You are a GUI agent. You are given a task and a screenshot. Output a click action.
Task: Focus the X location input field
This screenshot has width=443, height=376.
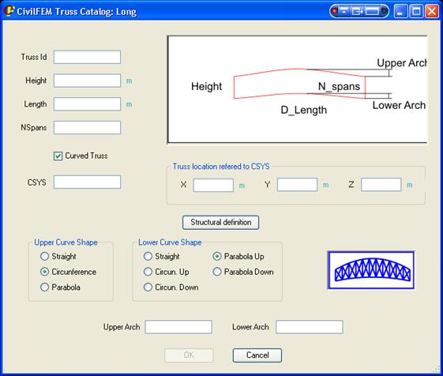click(213, 185)
